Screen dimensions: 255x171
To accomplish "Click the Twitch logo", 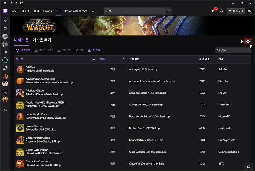I will point(5,11).
